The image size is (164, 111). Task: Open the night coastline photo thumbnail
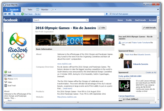click(x=43, y=40)
